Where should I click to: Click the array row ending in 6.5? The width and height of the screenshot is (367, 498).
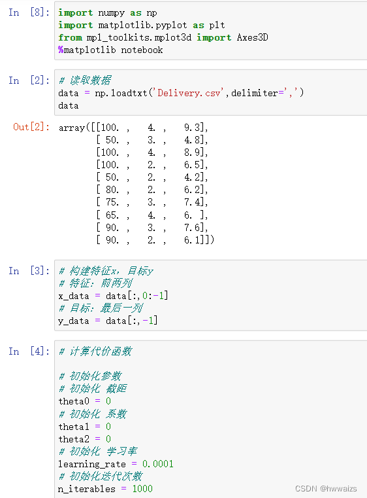152,165
